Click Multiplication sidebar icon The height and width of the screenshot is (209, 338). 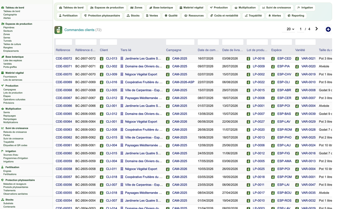coord(3,109)
